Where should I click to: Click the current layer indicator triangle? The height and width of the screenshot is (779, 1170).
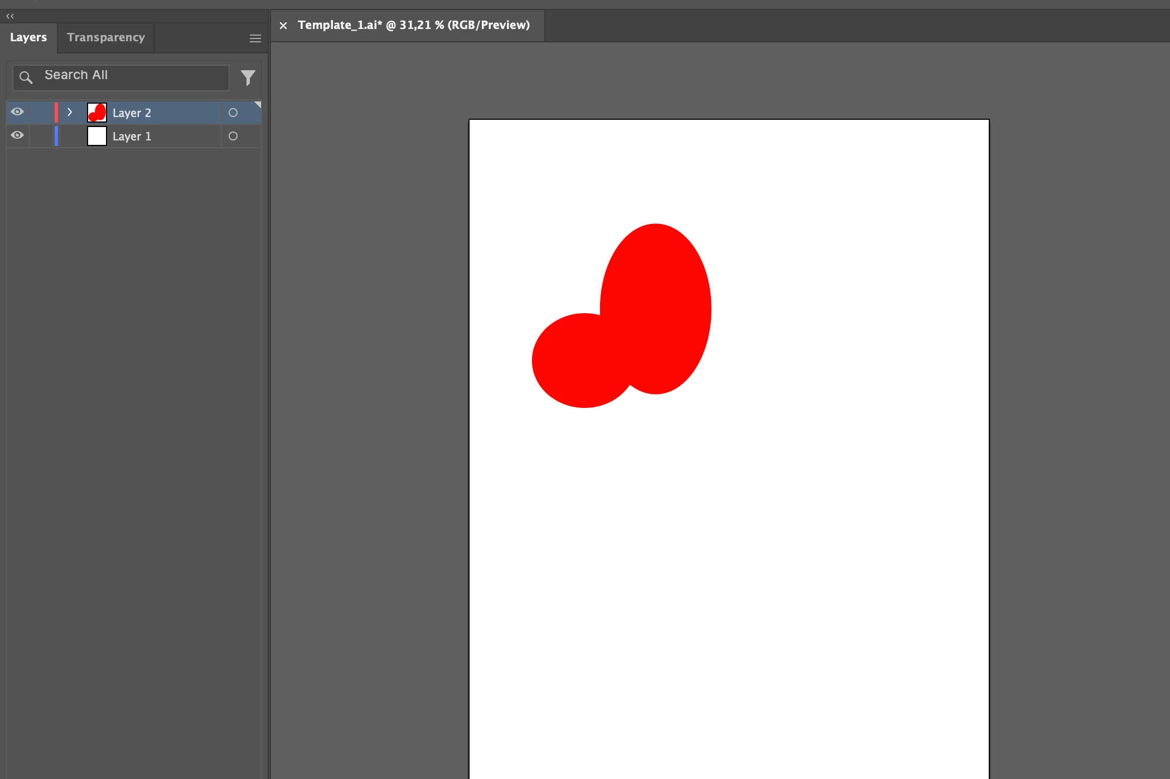click(x=258, y=105)
